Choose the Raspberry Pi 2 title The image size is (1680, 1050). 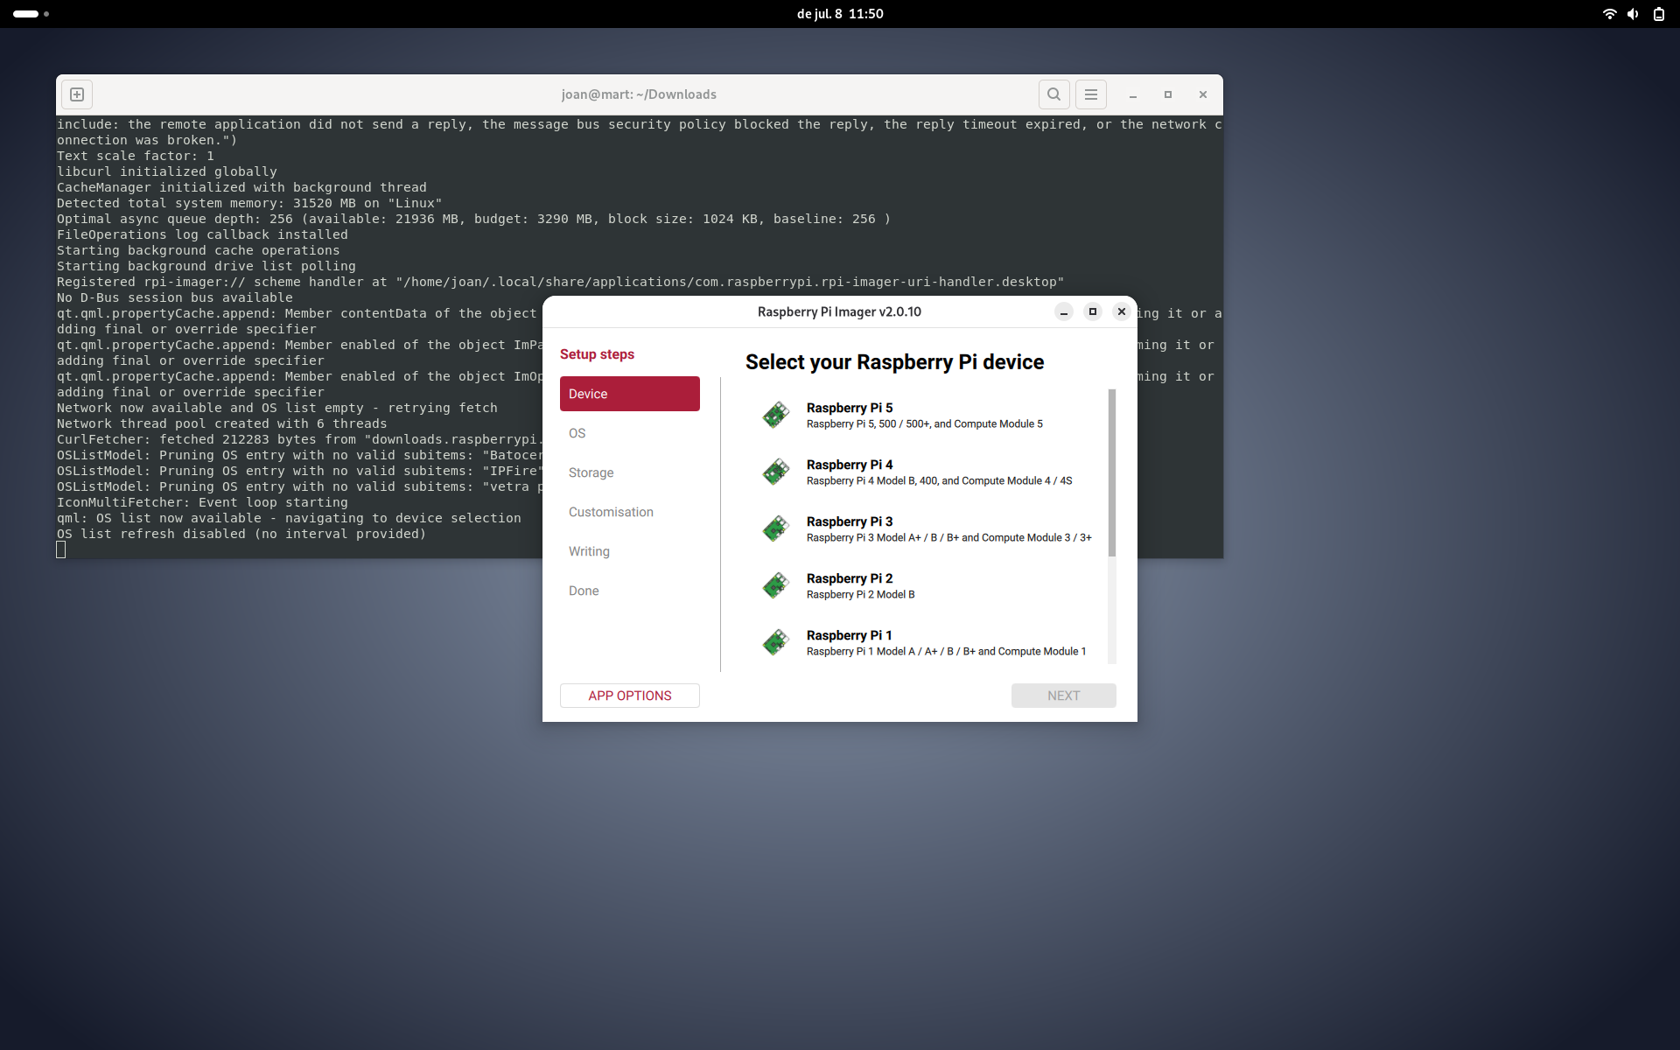[850, 578]
